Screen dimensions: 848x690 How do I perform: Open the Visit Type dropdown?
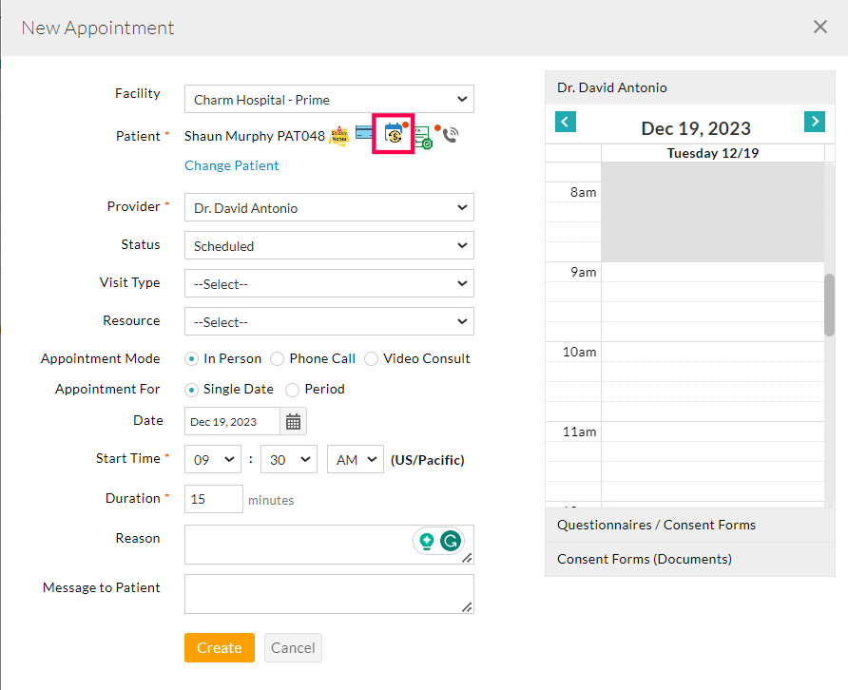(x=328, y=282)
